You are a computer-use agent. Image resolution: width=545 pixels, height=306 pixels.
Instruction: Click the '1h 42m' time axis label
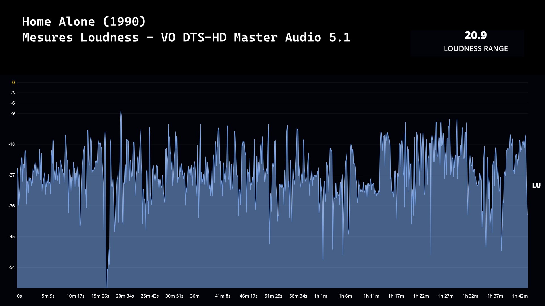coord(520,296)
